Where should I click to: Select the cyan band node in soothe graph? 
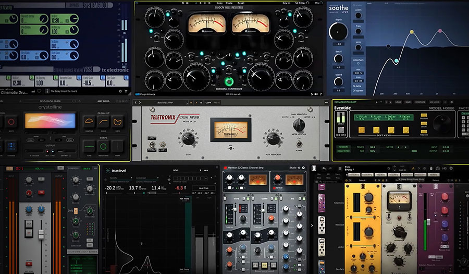click(396, 61)
